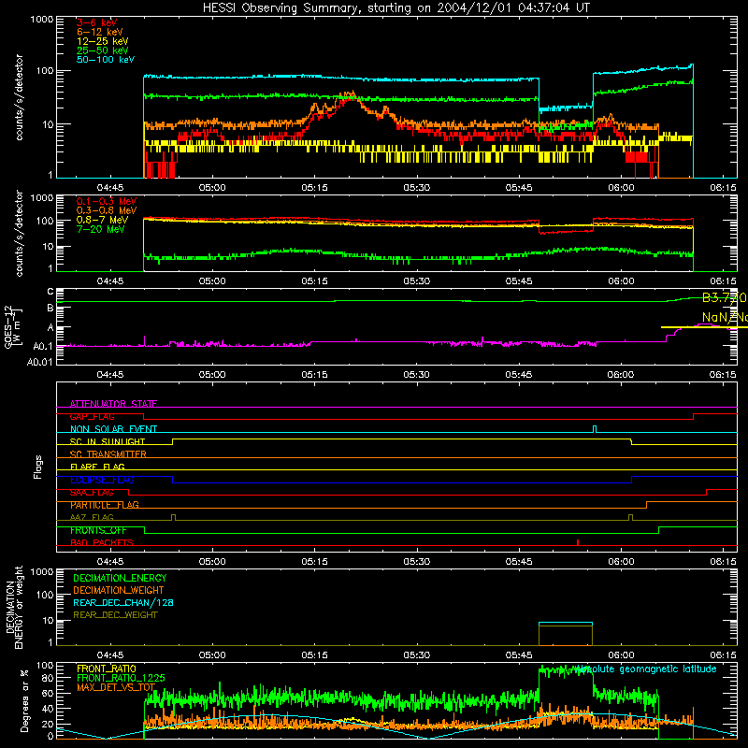Click the FRONT_RATIO legend label
Screen dimensions: 748x748
coord(107,669)
